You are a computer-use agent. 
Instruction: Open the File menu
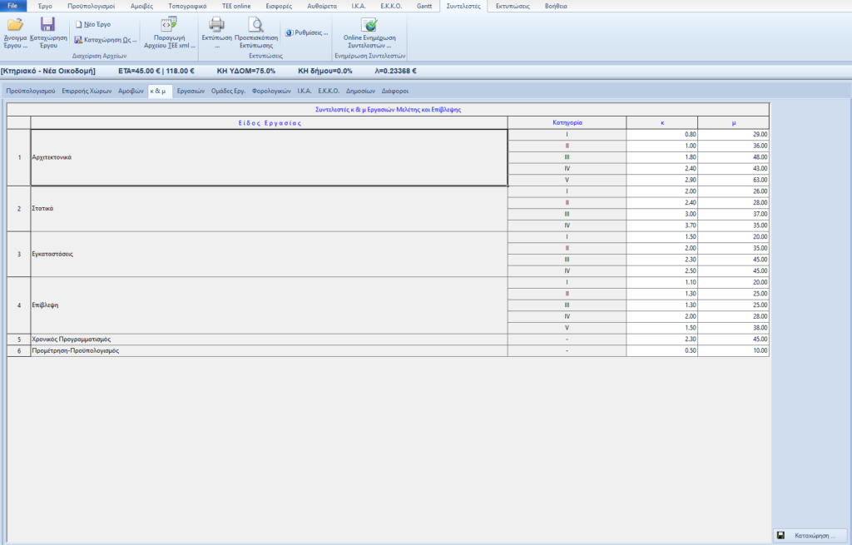point(13,6)
